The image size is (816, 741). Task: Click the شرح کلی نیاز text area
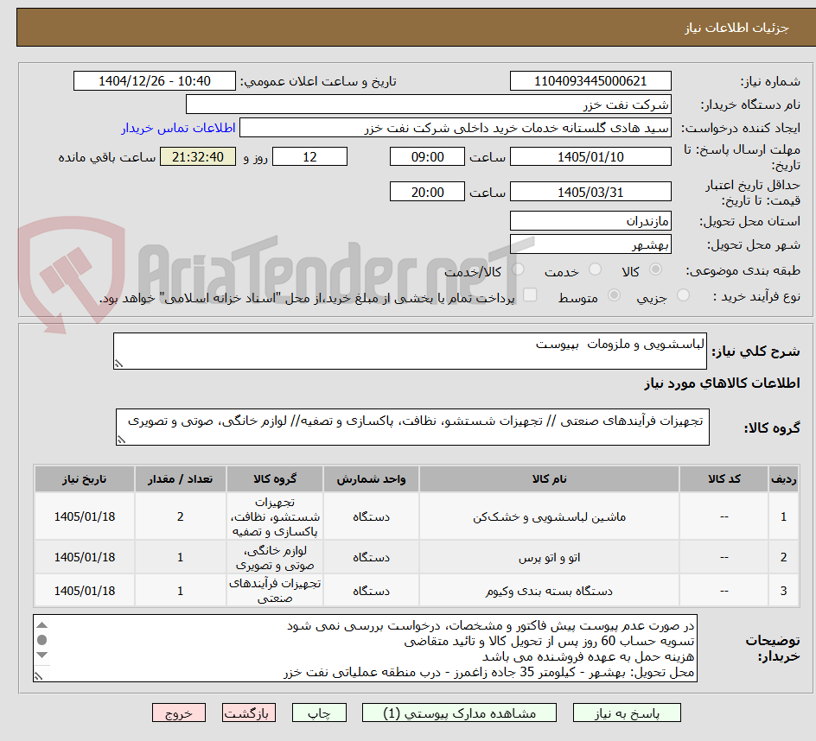[410, 351]
